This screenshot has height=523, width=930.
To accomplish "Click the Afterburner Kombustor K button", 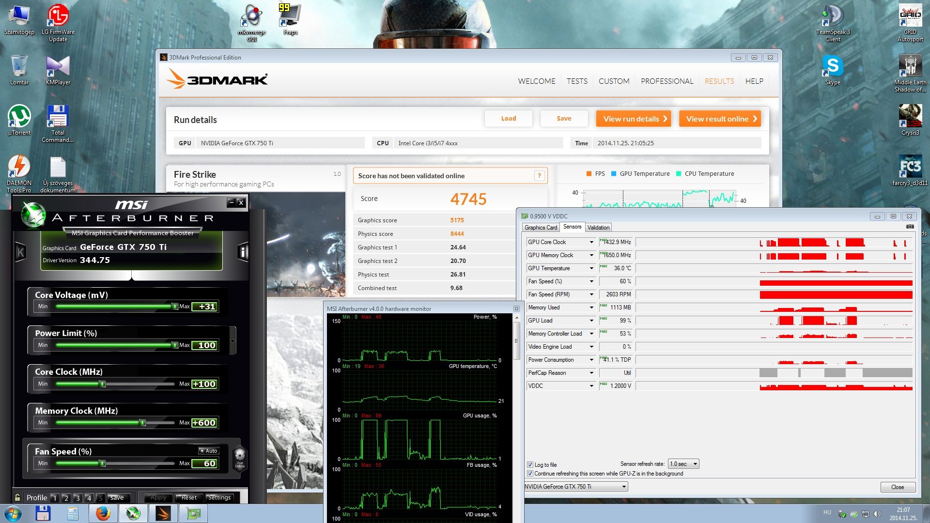I will point(20,251).
